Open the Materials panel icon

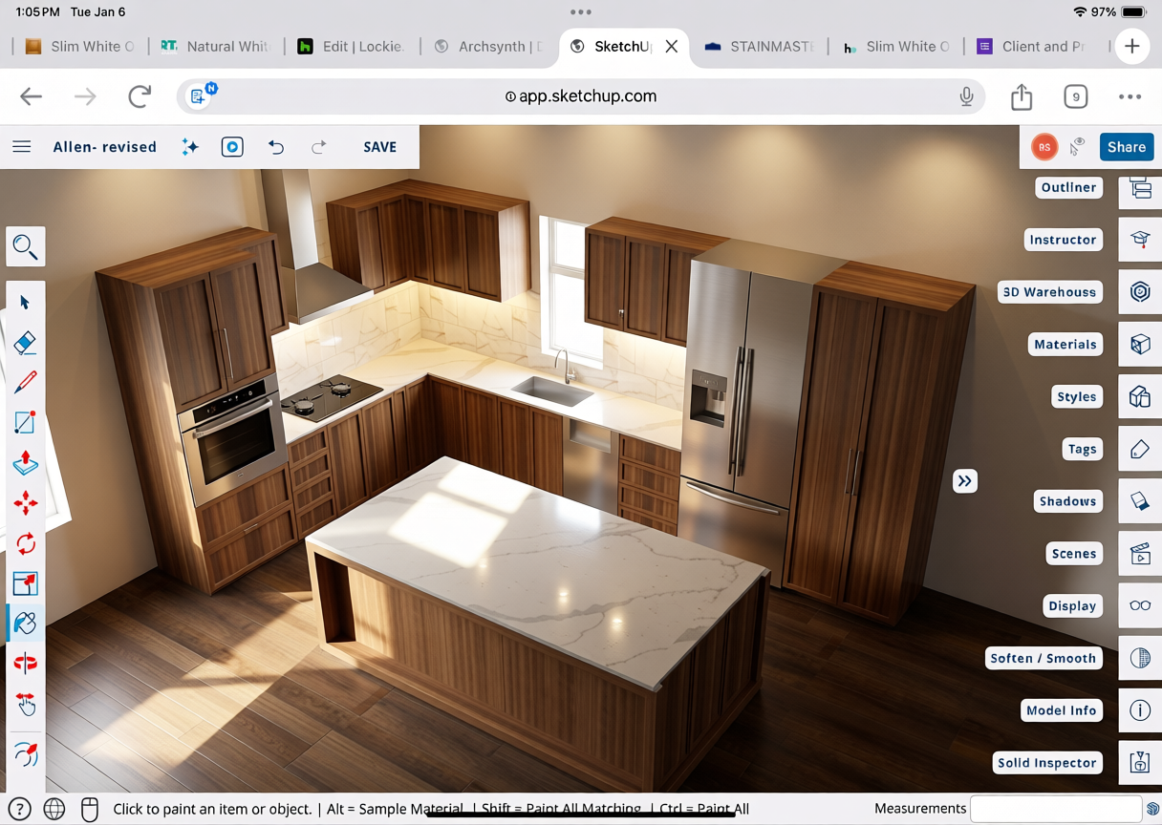[1140, 345]
